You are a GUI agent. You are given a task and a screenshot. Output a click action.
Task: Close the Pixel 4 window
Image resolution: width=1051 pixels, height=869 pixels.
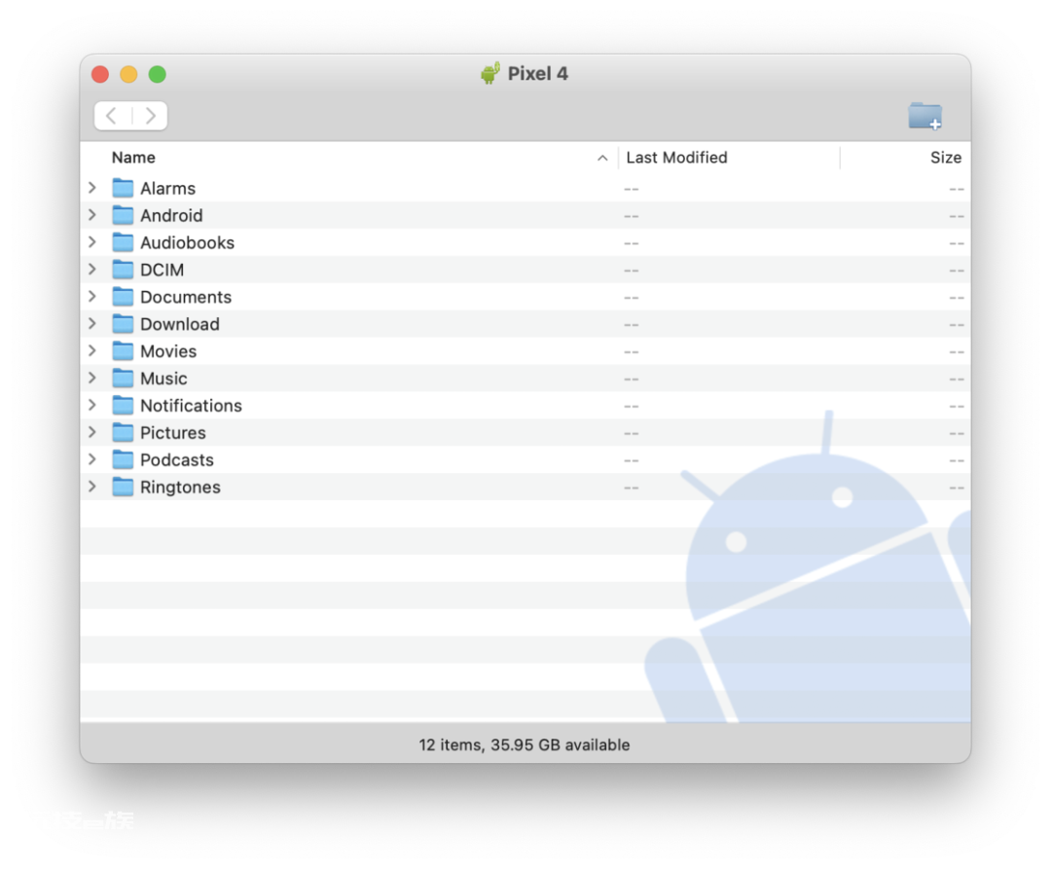(x=100, y=74)
